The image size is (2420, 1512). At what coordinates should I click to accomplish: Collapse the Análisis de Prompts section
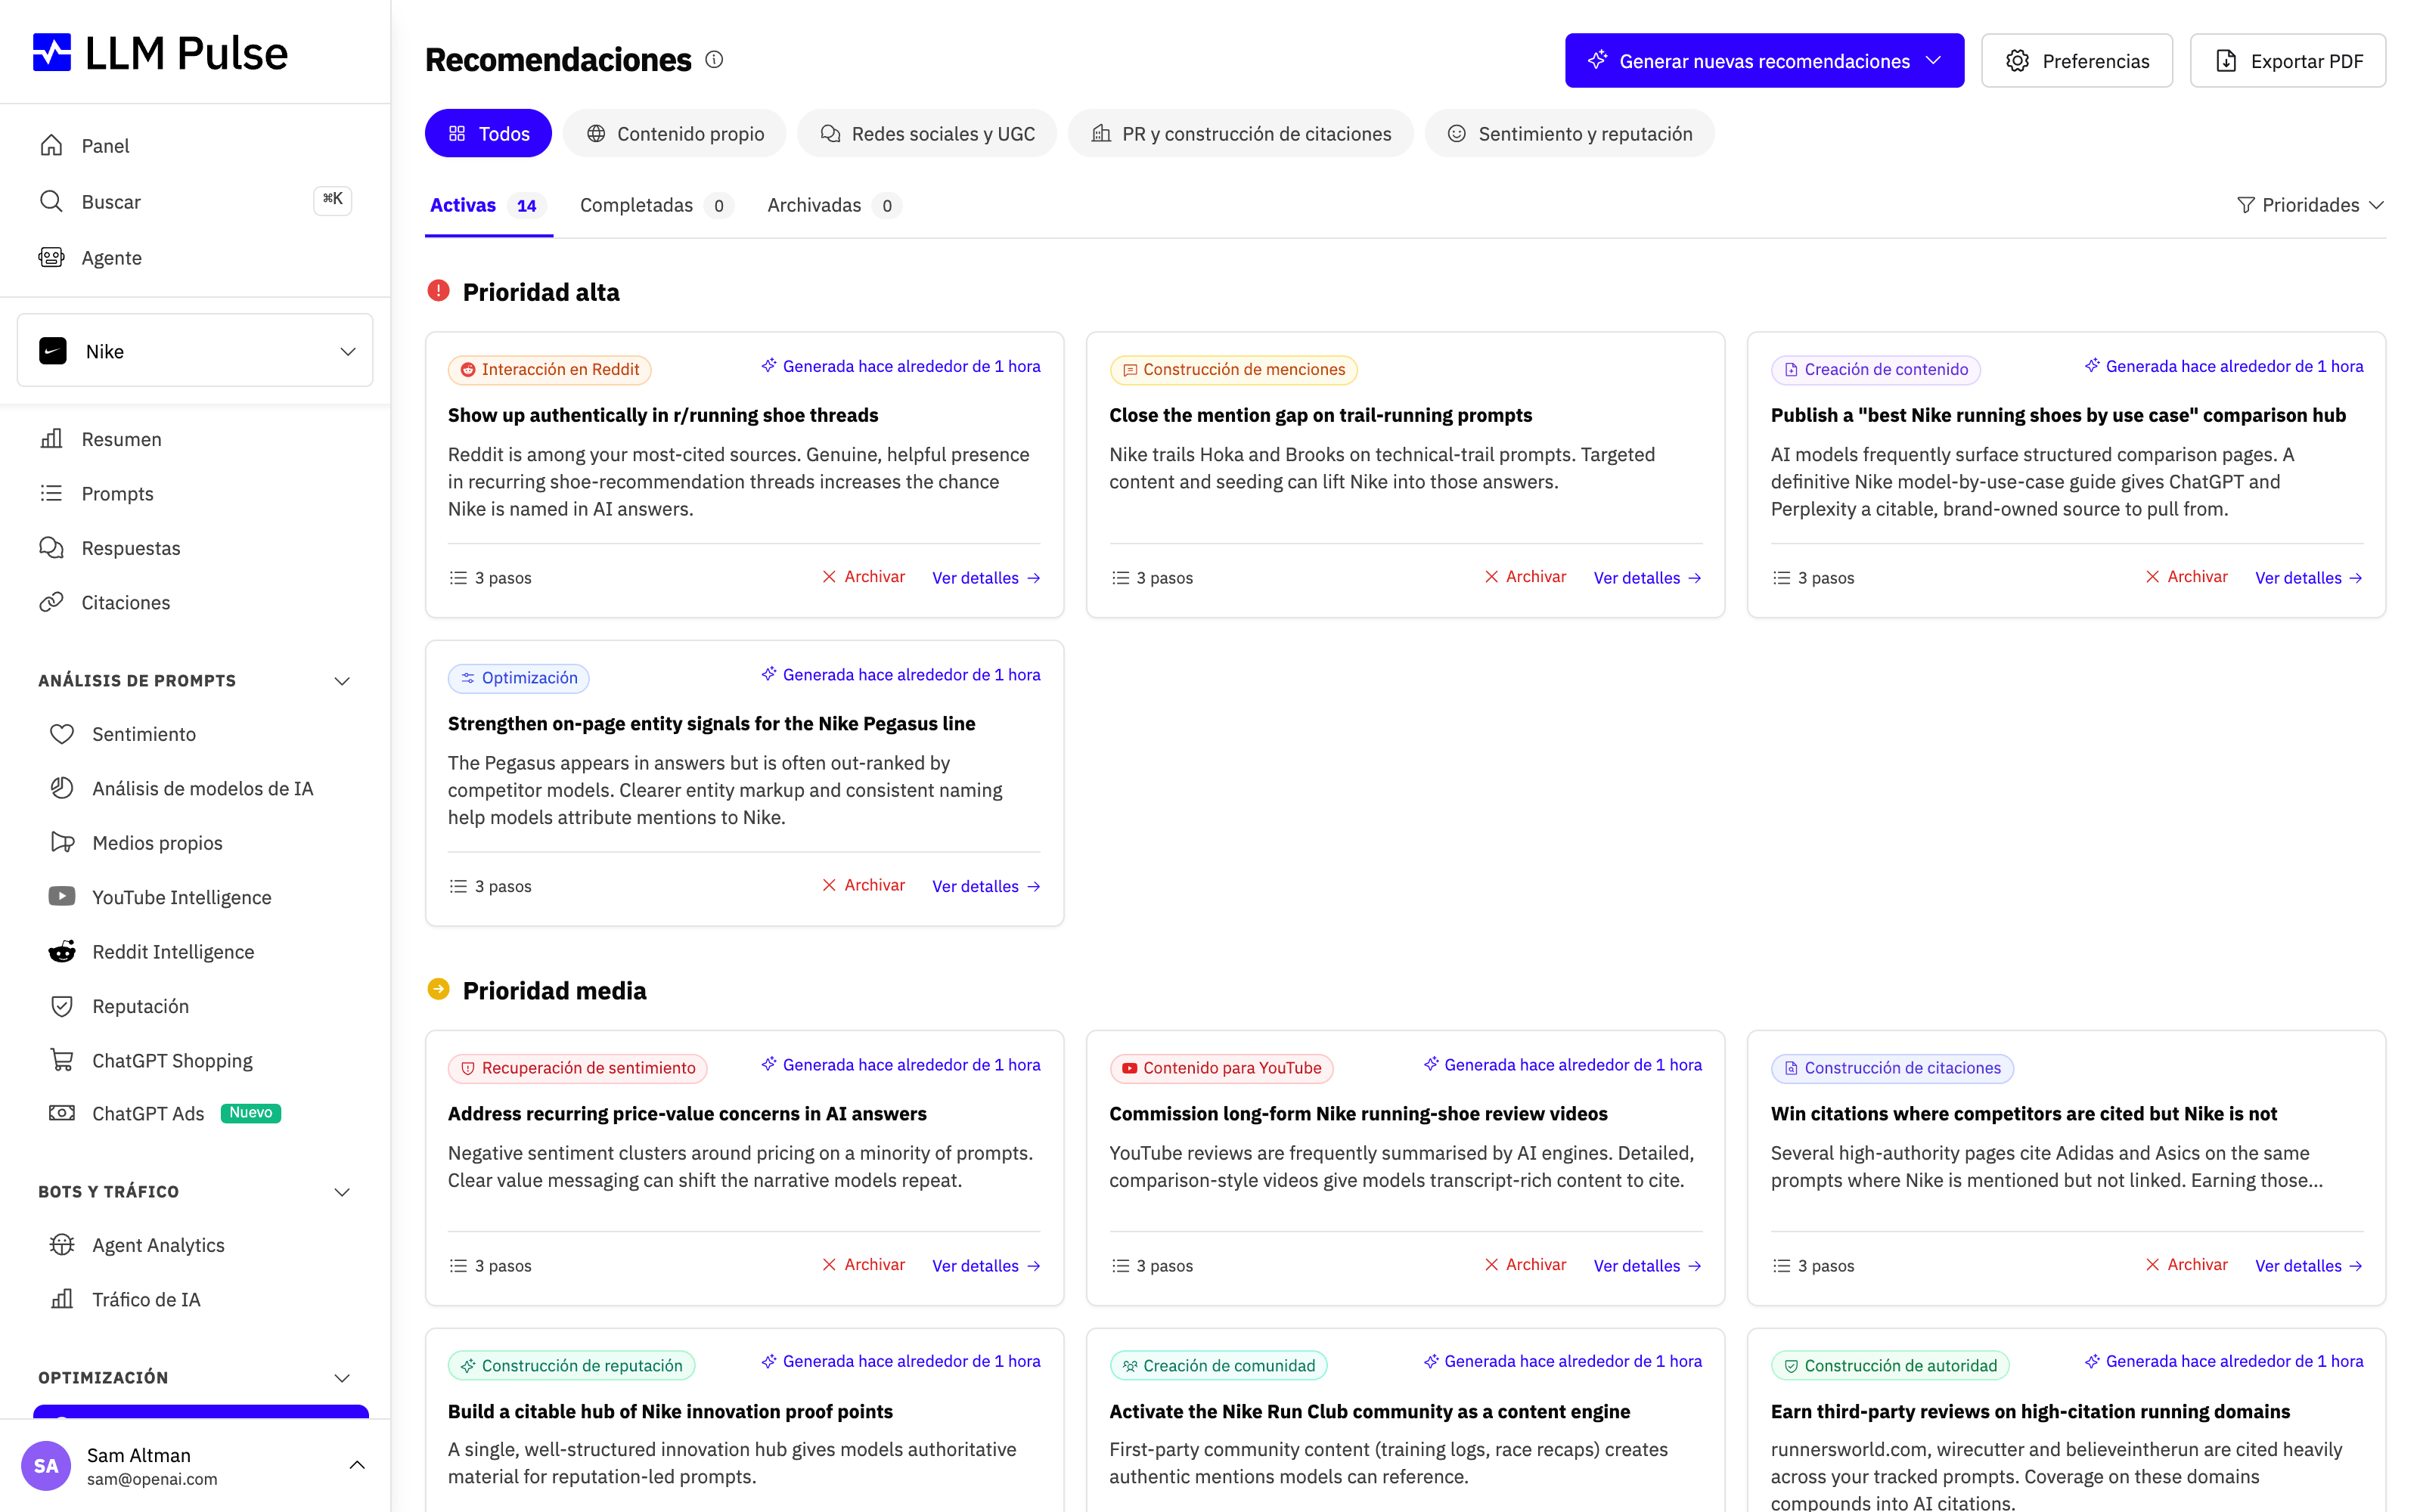click(342, 681)
